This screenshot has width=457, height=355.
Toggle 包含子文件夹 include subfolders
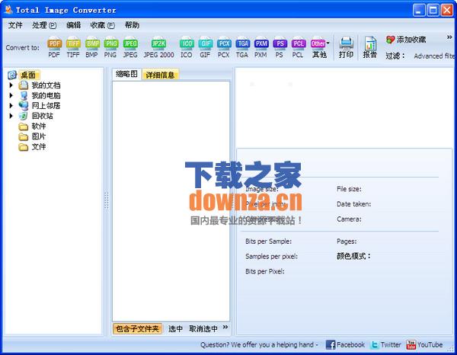coord(137,329)
